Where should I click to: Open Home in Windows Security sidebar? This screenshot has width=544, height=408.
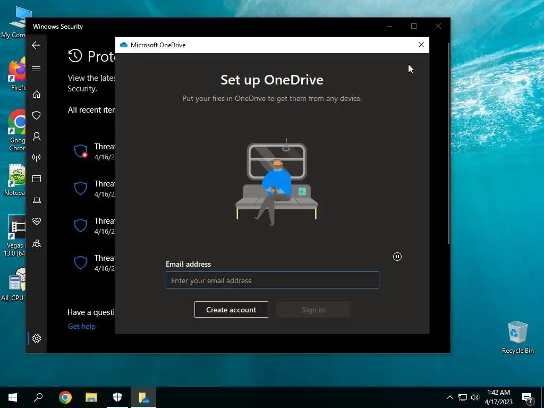[37, 95]
